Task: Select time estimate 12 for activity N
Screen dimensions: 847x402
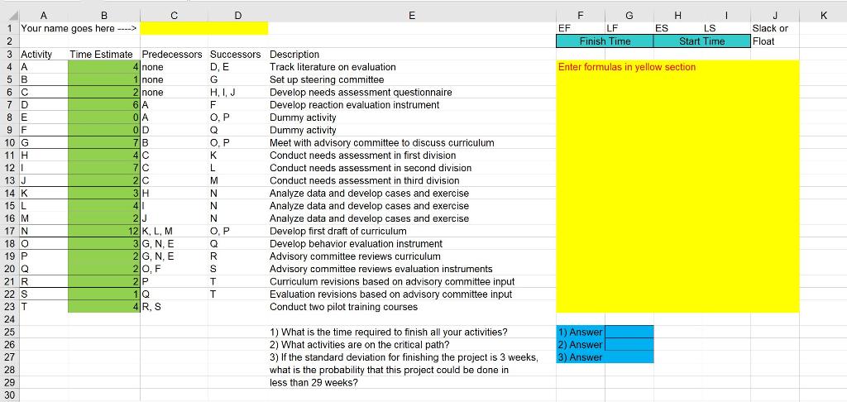Action: [104, 232]
